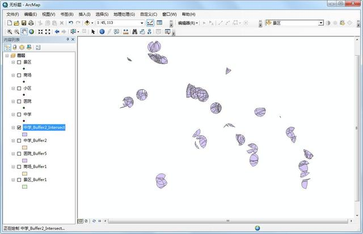Screen dimensions: 363x234
Task: Print the map
Action: [31, 23]
